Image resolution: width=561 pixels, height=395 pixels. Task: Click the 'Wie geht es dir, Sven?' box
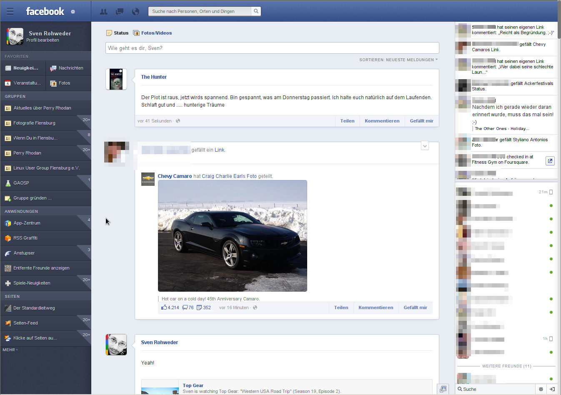point(272,48)
